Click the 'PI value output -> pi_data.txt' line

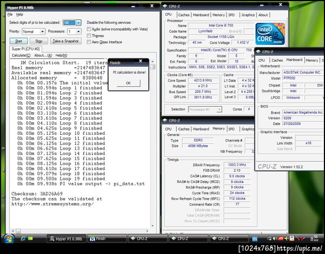81,184
